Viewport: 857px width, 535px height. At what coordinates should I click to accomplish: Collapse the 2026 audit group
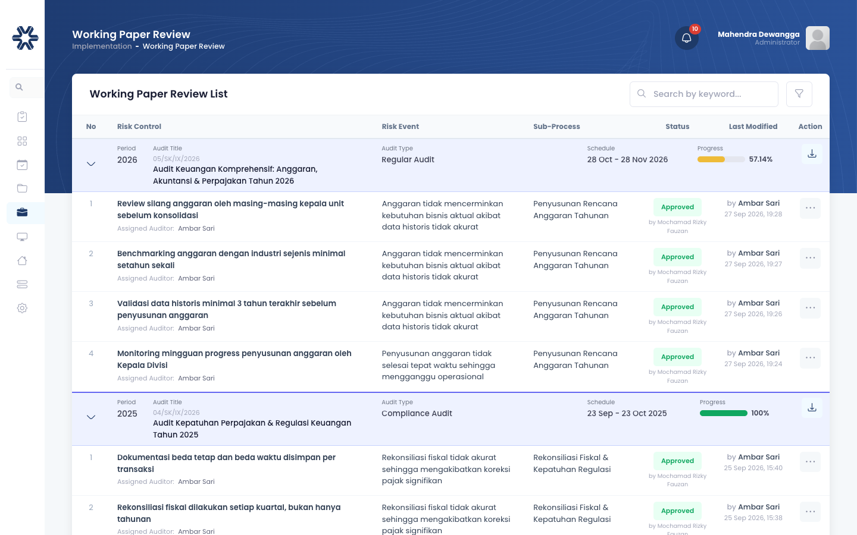pyautogui.click(x=91, y=164)
